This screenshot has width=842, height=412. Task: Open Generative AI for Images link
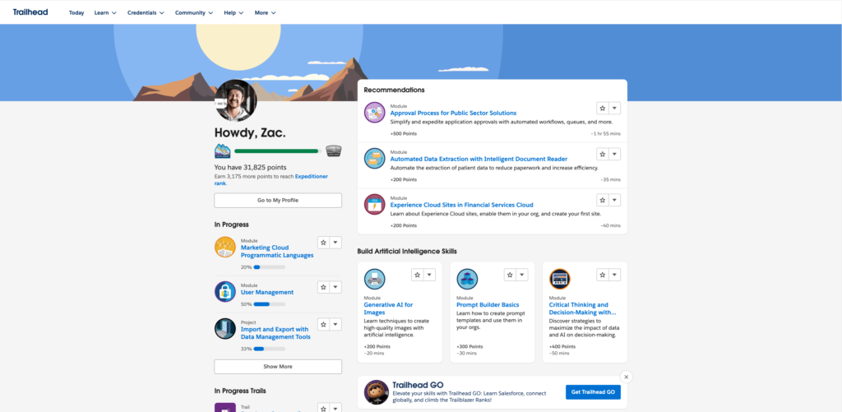[388, 308]
